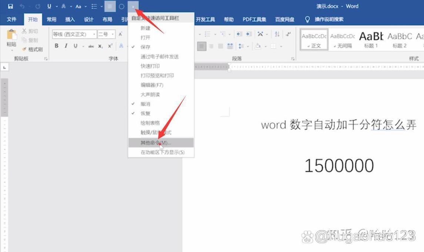Viewport: 424px width, 252px height.
Task: Click the subscript x₂ icon
Action: pyautogui.click(x=100, y=46)
